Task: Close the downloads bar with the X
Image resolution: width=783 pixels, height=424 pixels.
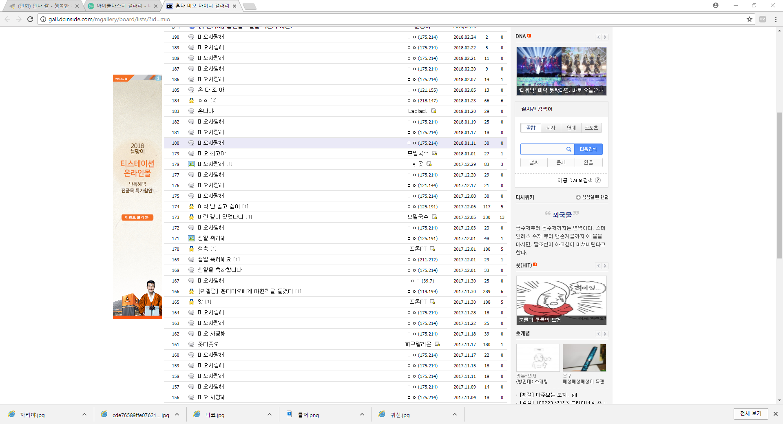Action: (775, 414)
